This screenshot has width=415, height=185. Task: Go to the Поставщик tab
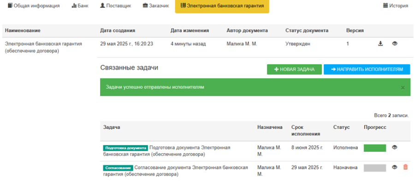pyautogui.click(x=116, y=6)
